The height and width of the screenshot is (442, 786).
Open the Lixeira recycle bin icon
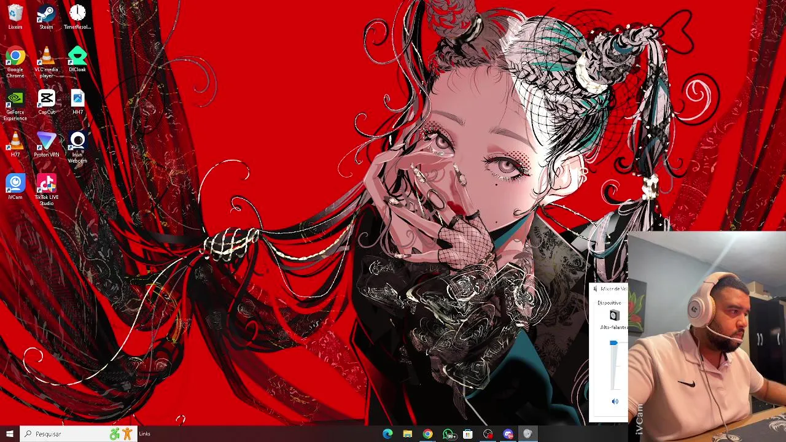click(x=15, y=17)
